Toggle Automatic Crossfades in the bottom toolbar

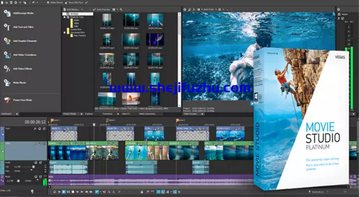(x=163, y=192)
